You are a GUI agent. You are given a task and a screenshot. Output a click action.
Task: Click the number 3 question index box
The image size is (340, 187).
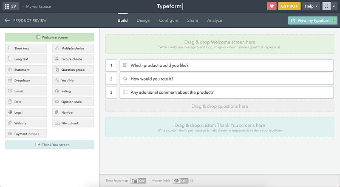click(111, 92)
